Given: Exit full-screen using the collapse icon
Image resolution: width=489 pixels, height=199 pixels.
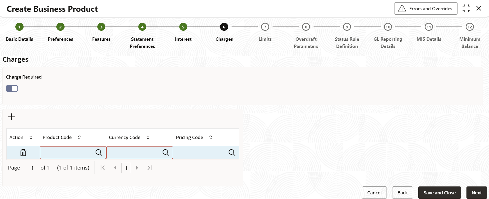Looking at the screenshot, I should [466, 8].
